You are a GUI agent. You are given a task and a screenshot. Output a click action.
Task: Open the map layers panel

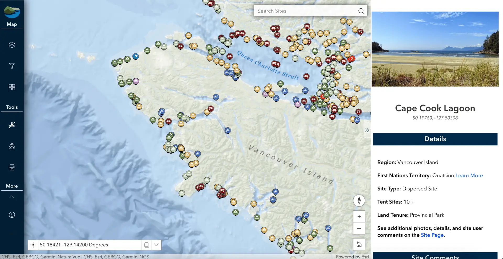pos(12,45)
